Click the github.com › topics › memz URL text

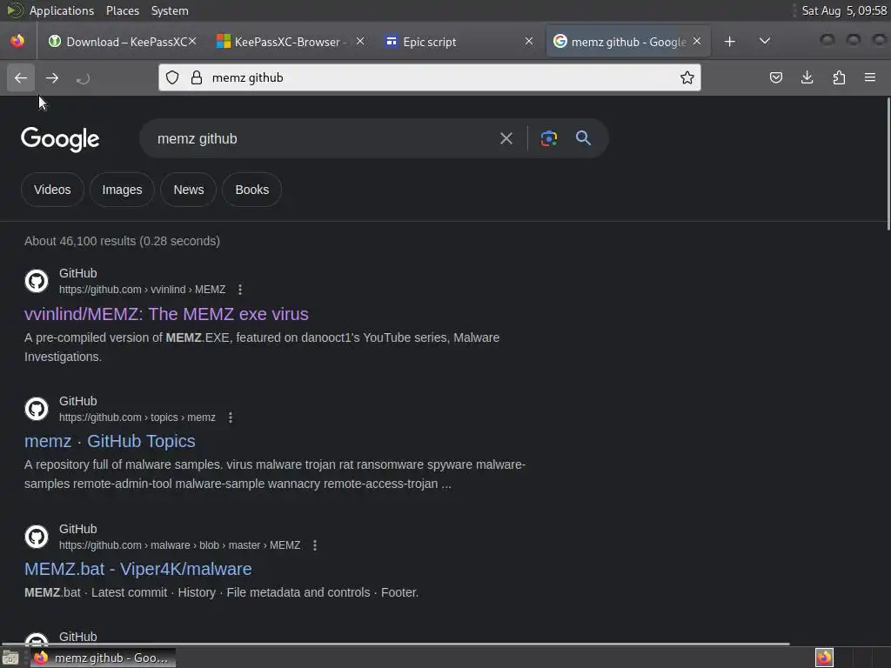[x=137, y=417]
